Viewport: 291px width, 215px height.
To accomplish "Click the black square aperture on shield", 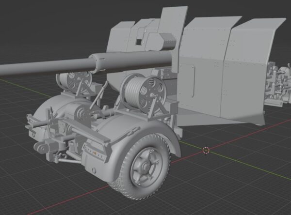I will [139, 42].
